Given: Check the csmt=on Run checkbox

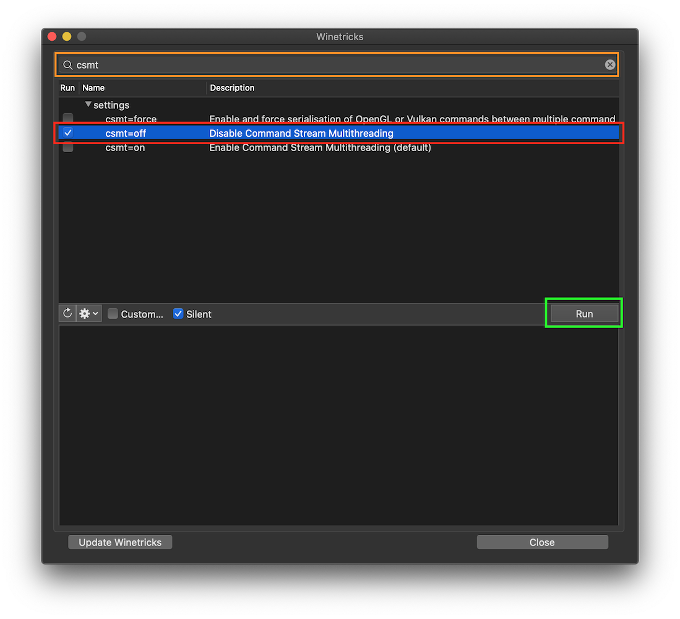Looking at the screenshot, I should 67,147.
